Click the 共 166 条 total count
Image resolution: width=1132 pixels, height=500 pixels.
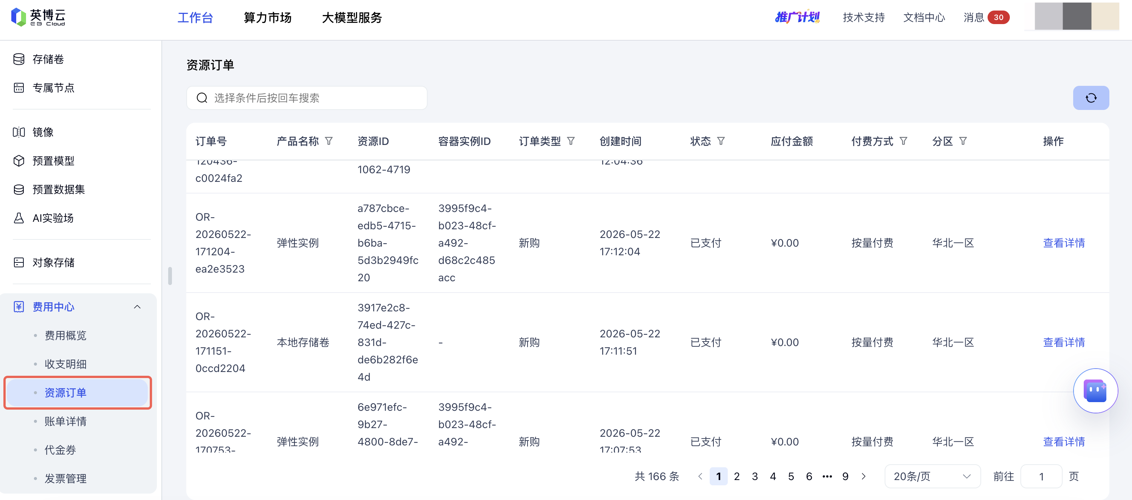[656, 476]
